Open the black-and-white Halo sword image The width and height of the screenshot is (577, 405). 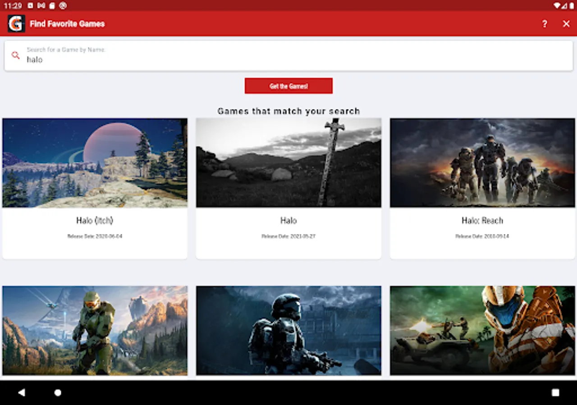pyautogui.click(x=288, y=163)
